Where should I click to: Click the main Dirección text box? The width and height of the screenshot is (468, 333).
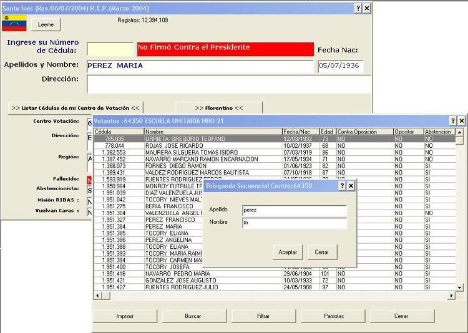[228, 84]
